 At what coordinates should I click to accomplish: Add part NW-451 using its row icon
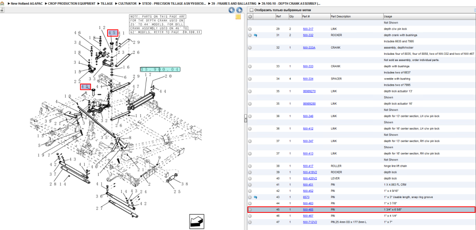(x=250, y=185)
